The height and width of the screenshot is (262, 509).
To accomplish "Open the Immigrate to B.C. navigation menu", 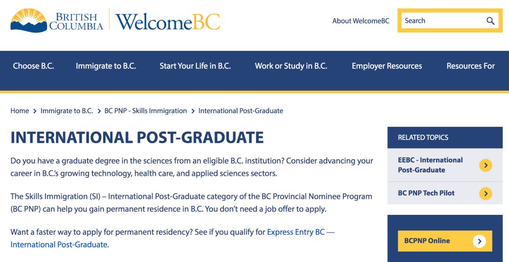I will click(106, 66).
